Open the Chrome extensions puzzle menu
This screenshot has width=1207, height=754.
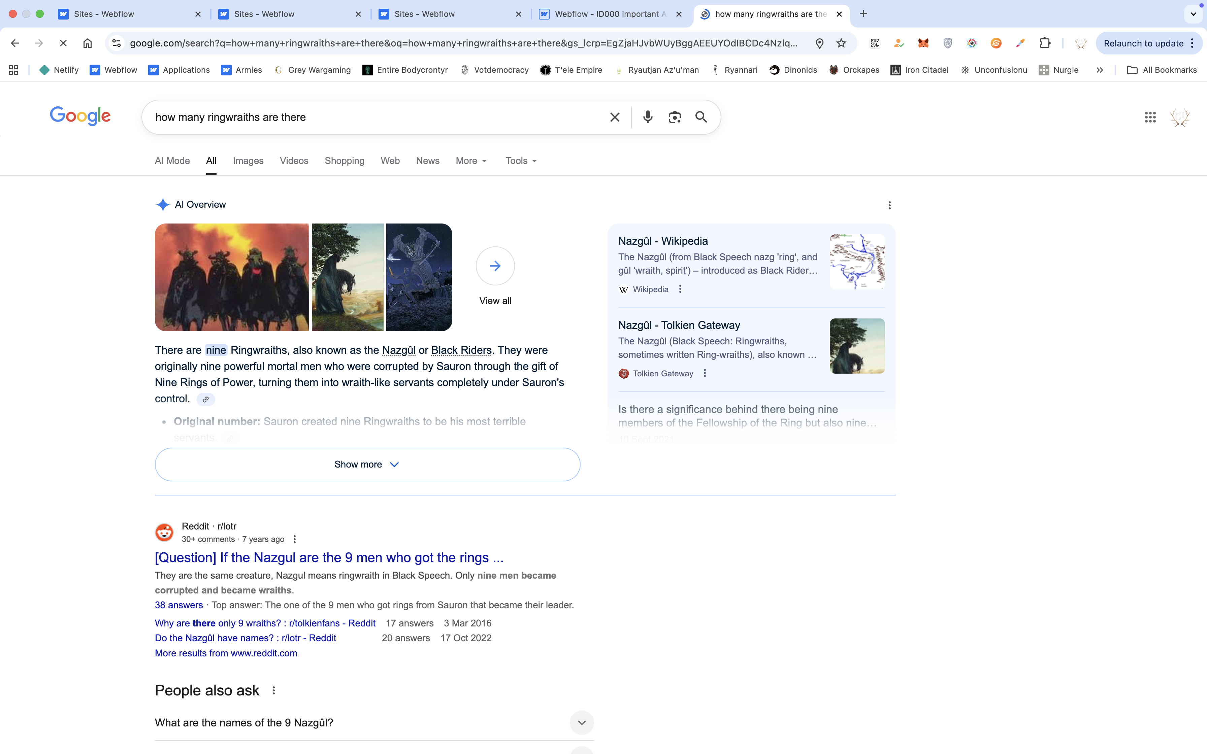pyautogui.click(x=1044, y=43)
